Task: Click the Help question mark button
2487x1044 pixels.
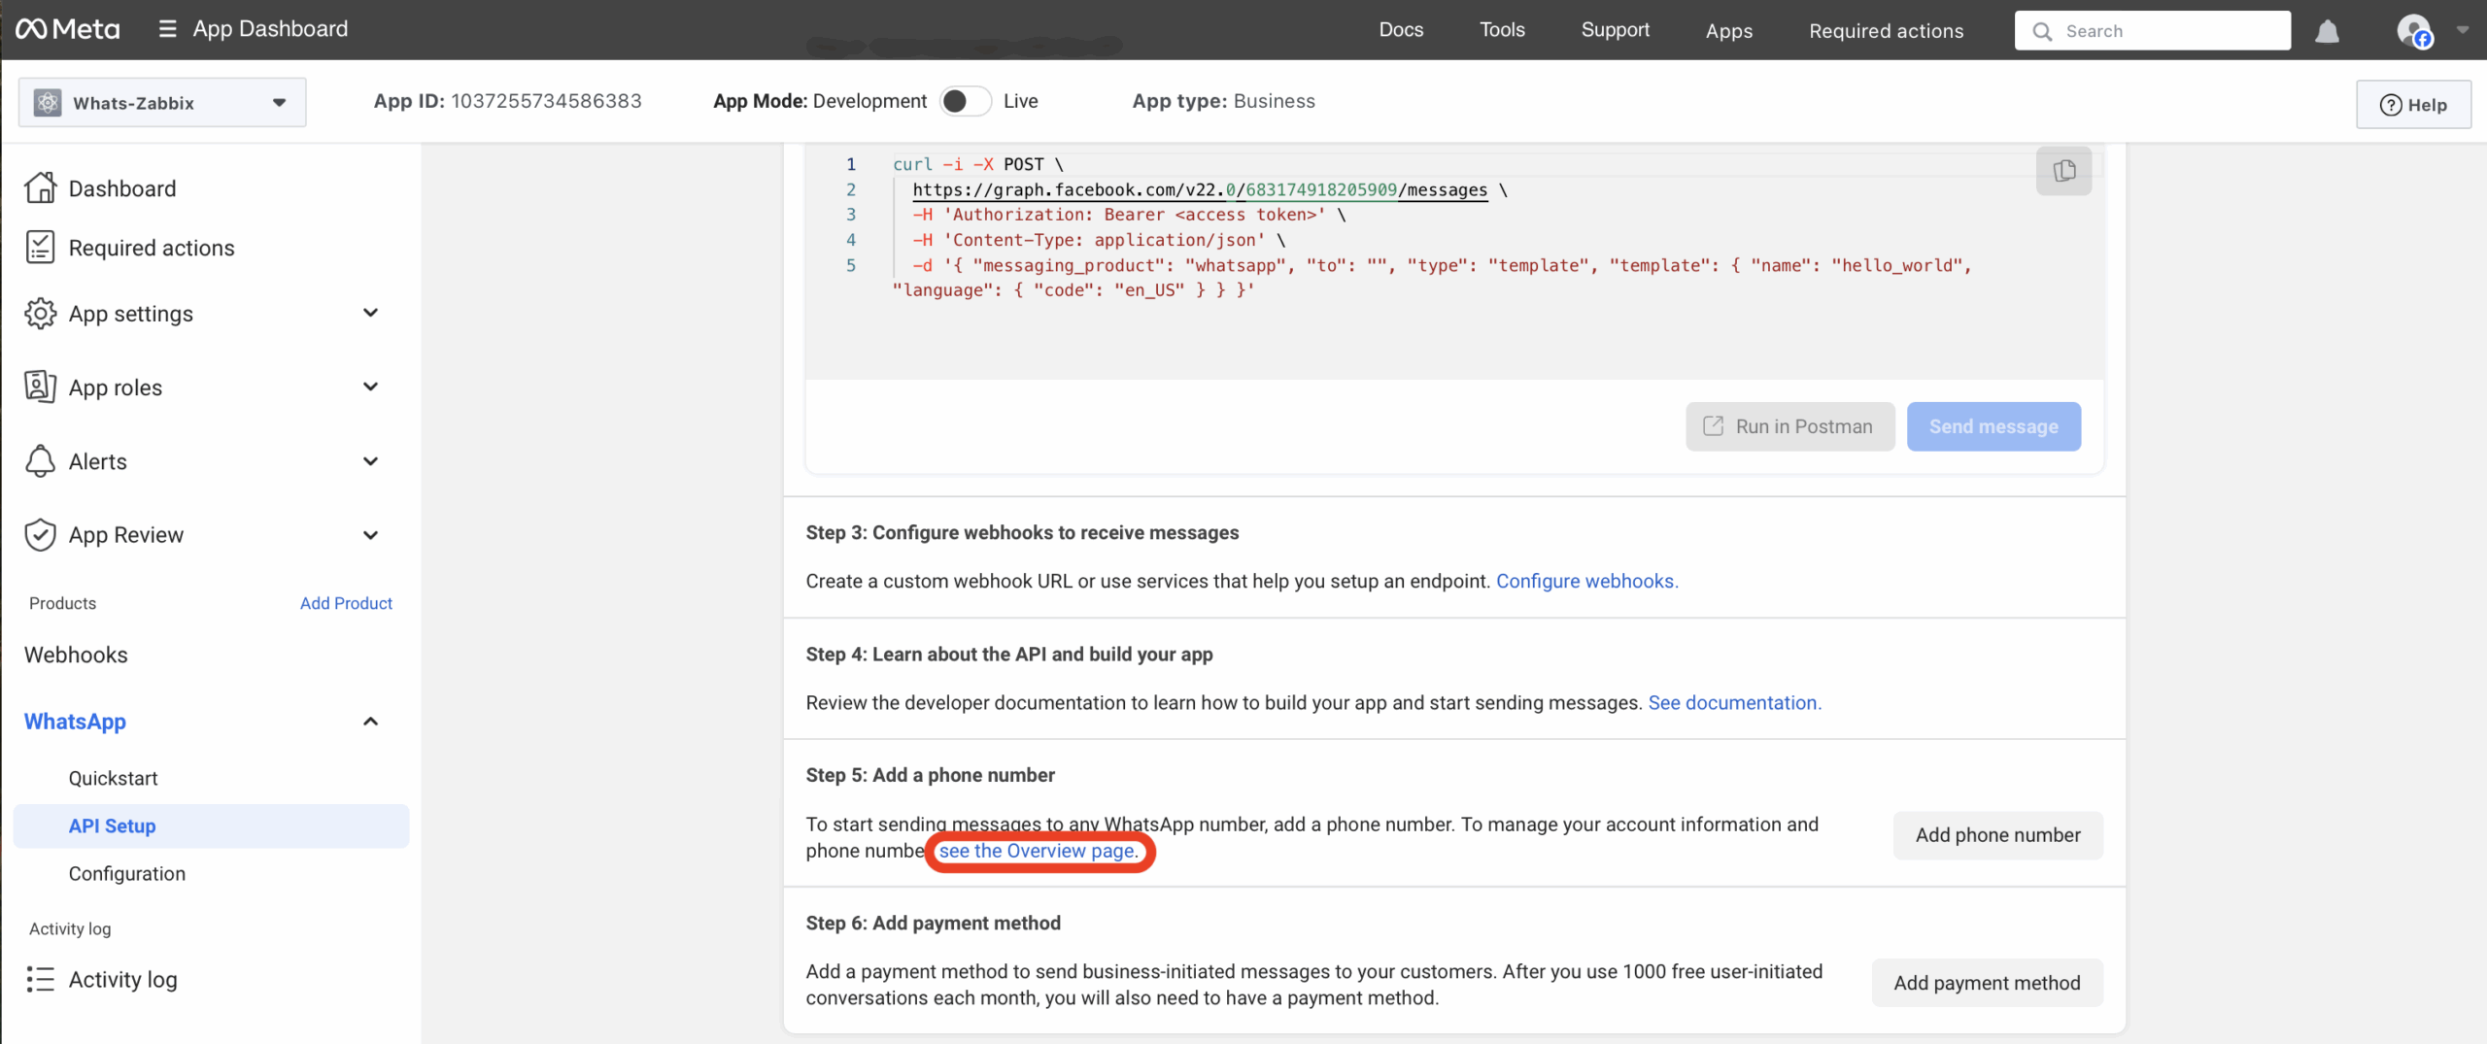Action: (2413, 105)
